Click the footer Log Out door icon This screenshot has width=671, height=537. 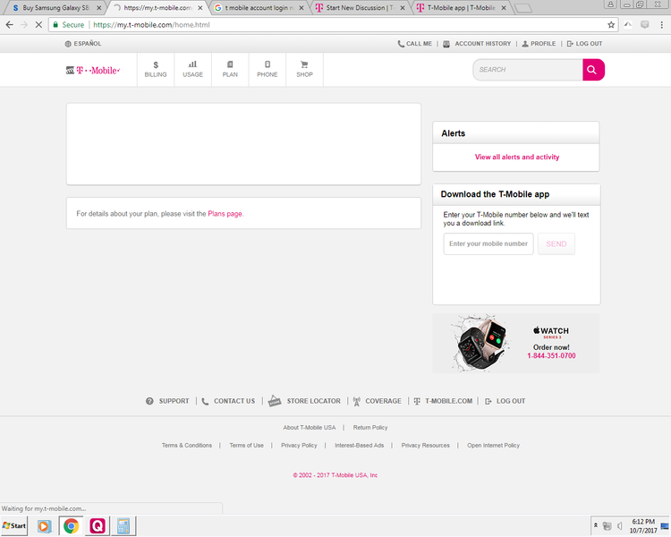point(488,401)
